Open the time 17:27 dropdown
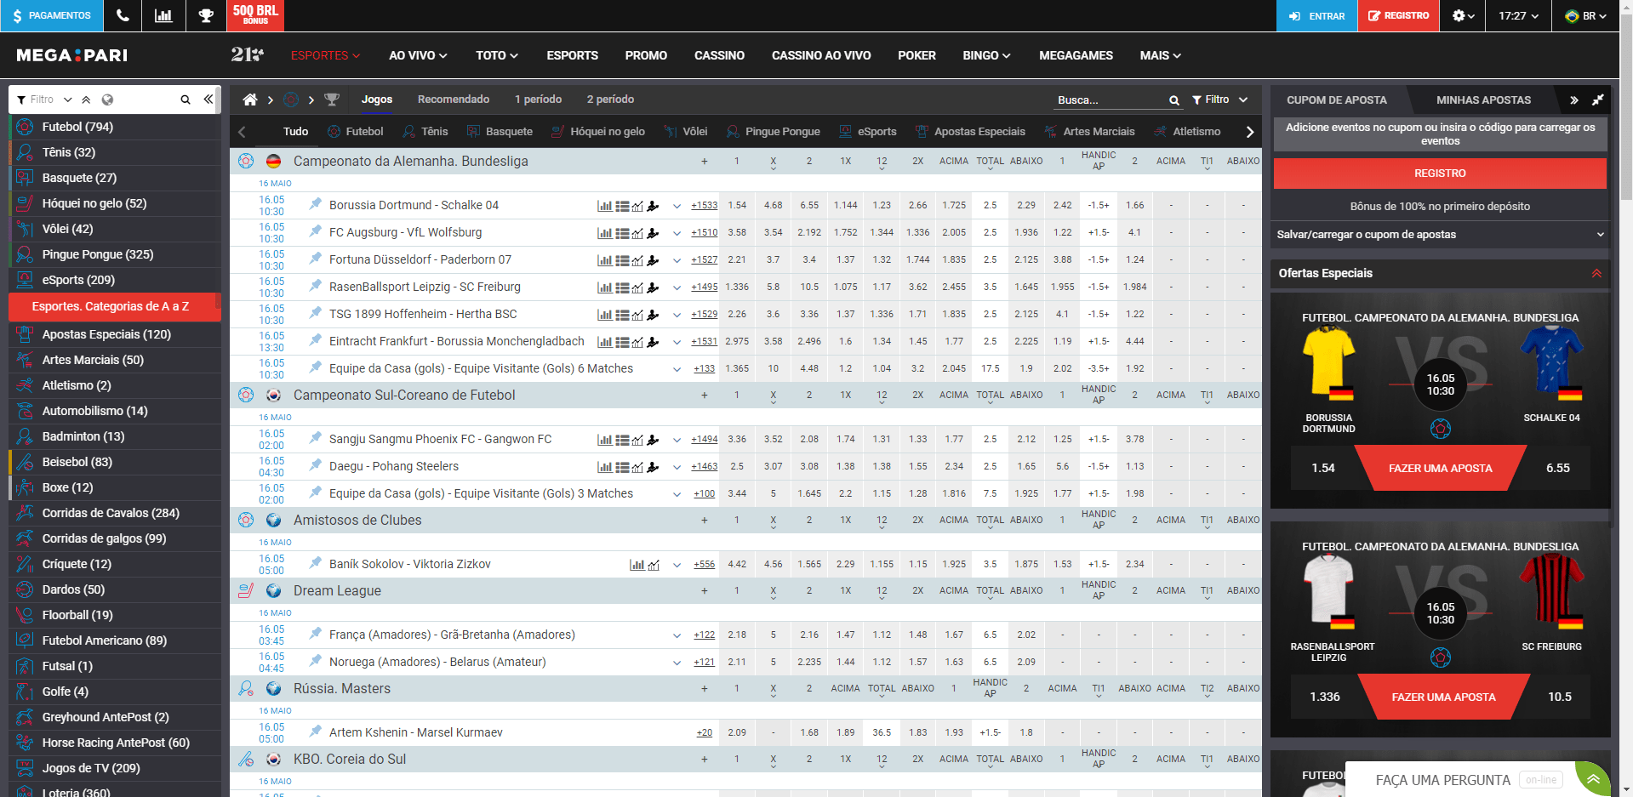 (1518, 15)
